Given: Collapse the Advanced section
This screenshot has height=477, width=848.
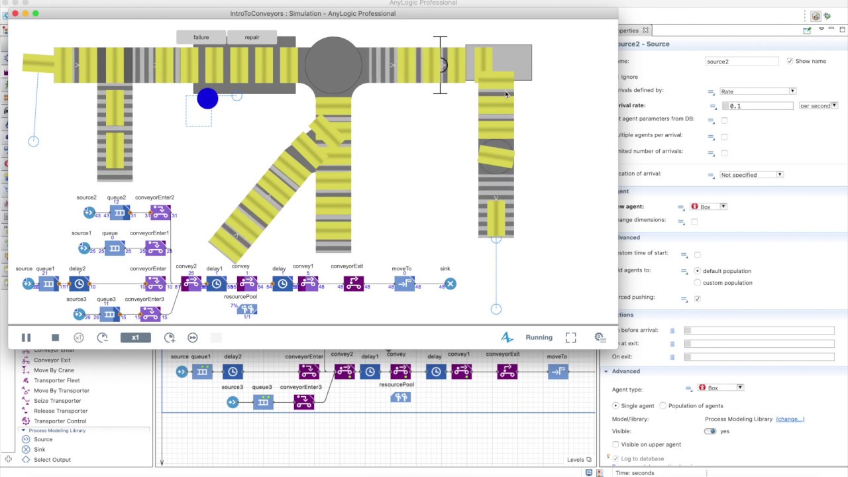Looking at the screenshot, I should tap(606, 371).
